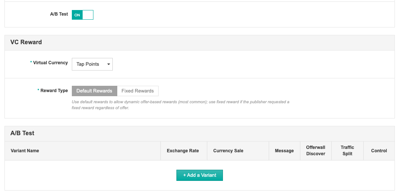Click the white handle of the ON toggle
Image resolution: width=396 pixels, height=192 pixels.
pos(88,15)
